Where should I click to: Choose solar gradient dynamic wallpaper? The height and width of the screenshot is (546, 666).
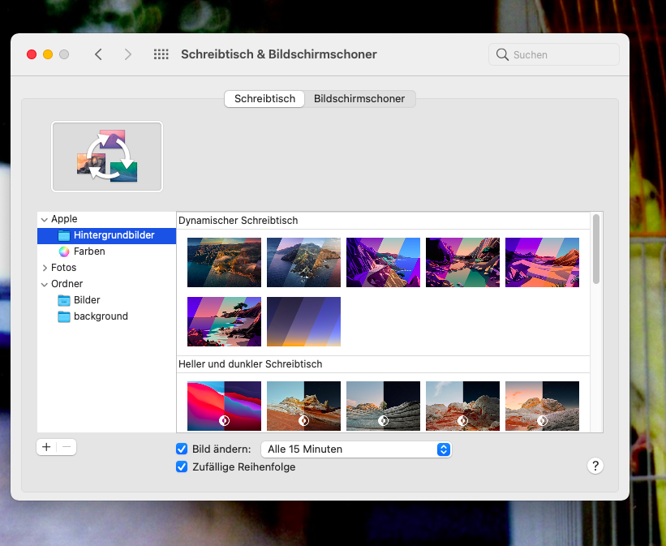(x=303, y=321)
